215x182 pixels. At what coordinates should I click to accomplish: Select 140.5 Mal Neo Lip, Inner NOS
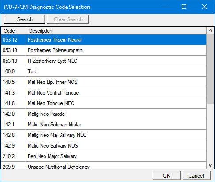(104, 82)
